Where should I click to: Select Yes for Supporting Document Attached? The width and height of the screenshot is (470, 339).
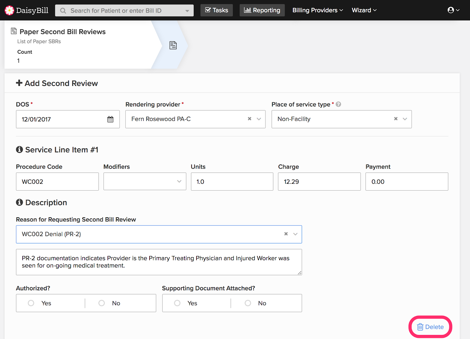[177, 303]
